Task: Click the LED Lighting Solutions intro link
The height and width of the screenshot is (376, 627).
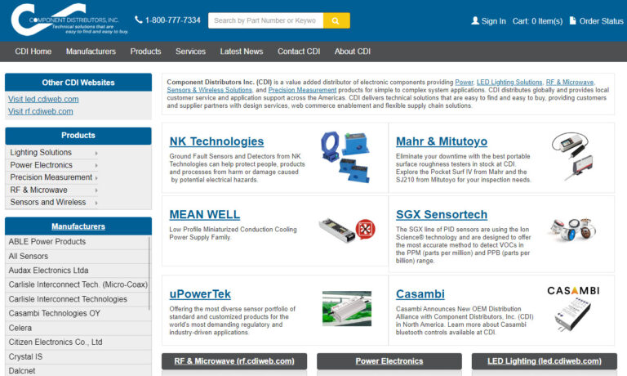Action: (x=509, y=82)
